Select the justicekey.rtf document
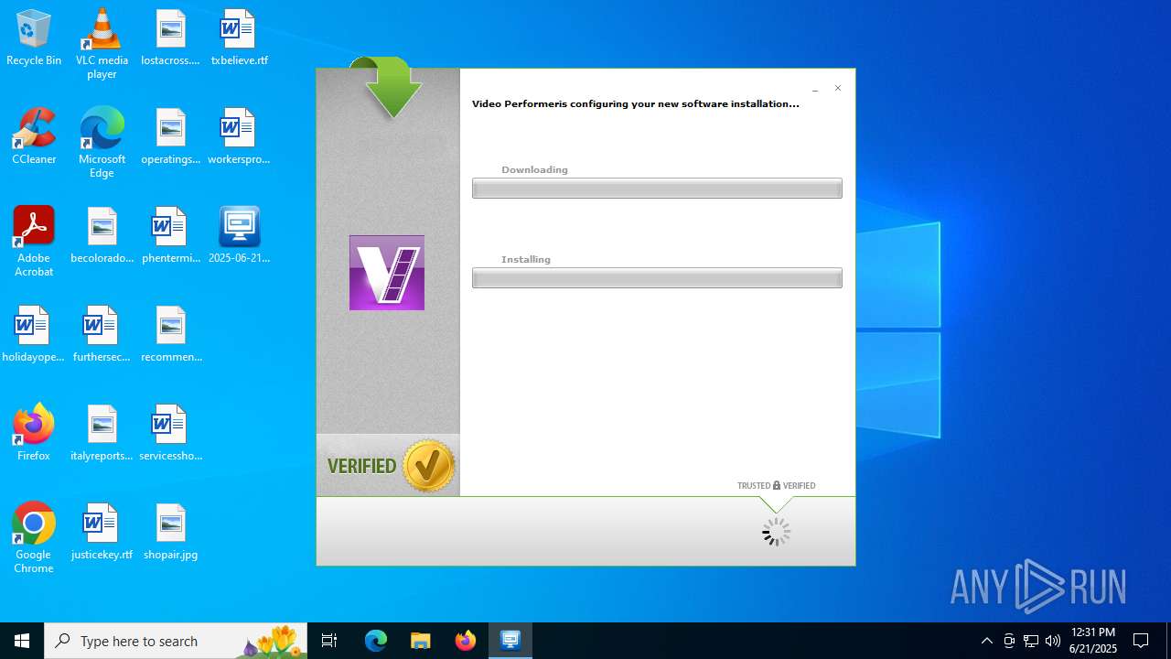This screenshot has width=1171, height=659. click(x=102, y=533)
